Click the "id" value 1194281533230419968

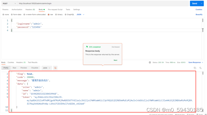43,94
